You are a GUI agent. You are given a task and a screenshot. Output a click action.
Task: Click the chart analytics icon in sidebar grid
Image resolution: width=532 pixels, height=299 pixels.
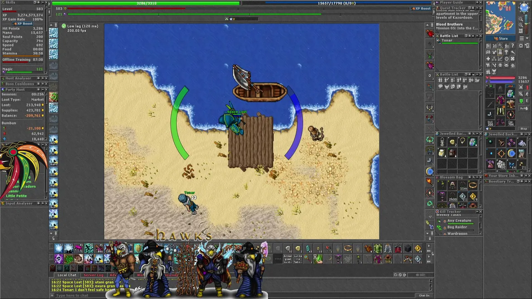coord(500,59)
